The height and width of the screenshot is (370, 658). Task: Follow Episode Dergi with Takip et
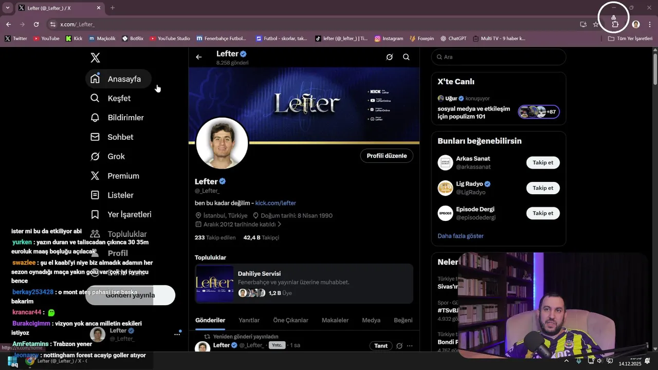click(543, 213)
